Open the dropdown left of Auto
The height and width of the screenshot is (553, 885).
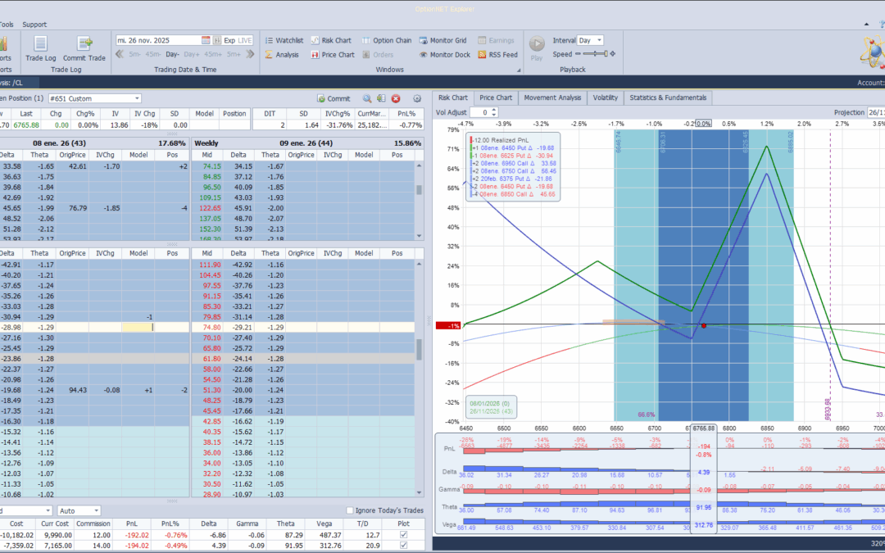pos(48,510)
